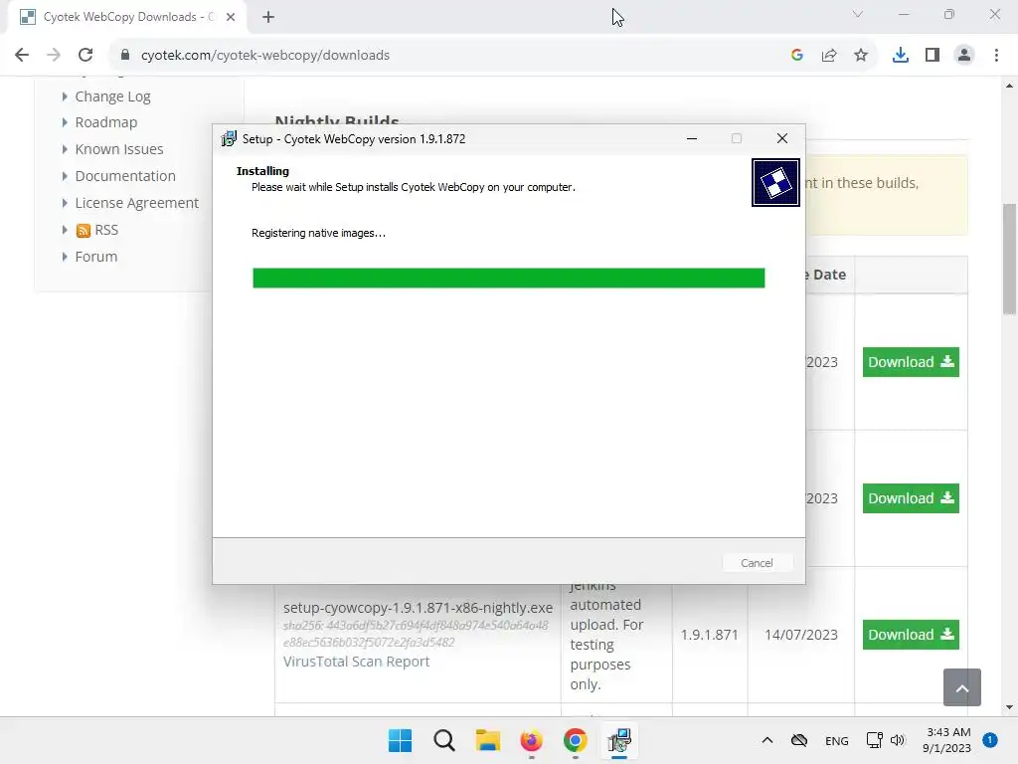Image resolution: width=1018 pixels, height=764 pixels.
Task: Close the Cyotek WebCopy Downloads tab
Action: [x=231, y=17]
